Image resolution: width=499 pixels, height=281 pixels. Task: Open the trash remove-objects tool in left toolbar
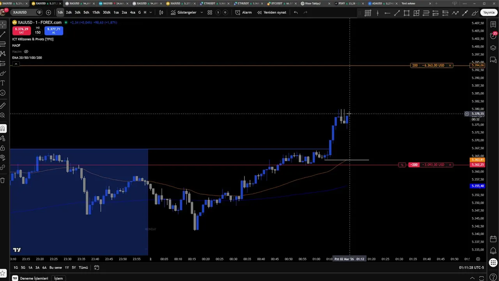pyautogui.click(x=3, y=180)
